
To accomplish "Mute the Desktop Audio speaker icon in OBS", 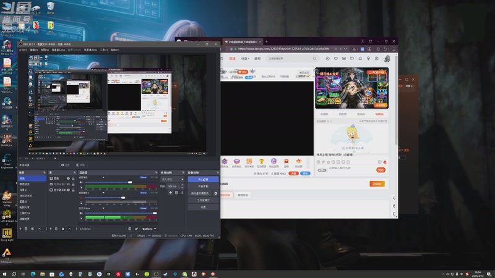I will [x=81, y=182].
